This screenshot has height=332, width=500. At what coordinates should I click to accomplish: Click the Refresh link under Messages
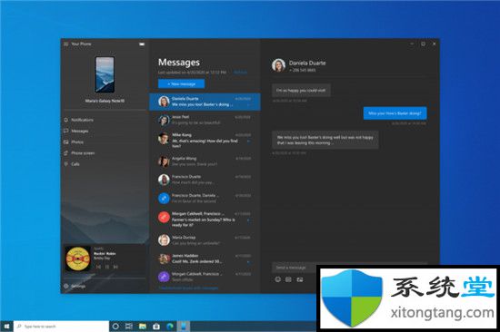tap(240, 73)
